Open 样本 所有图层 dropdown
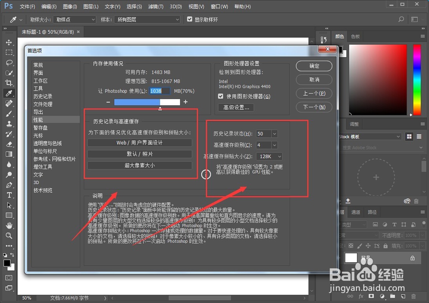Image resolution: width=429 pixels, height=303 pixels. pyautogui.click(x=147, y=19)
